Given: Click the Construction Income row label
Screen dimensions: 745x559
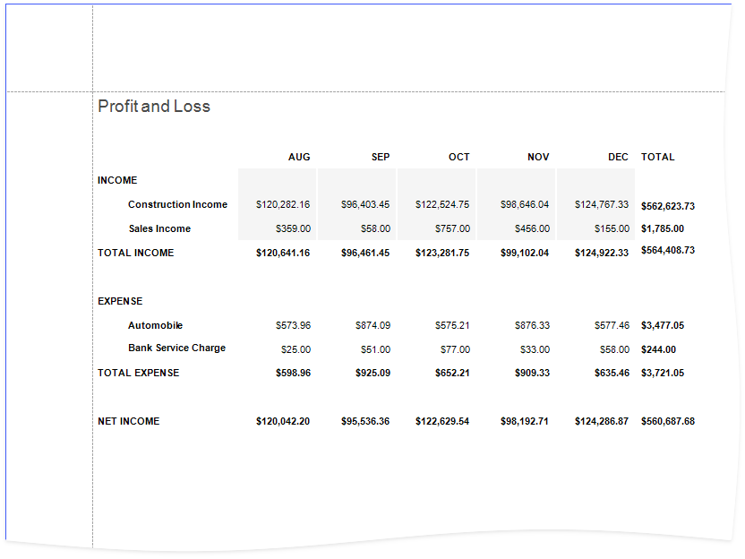Looking at the screenshot, I should tap(177, 204).
